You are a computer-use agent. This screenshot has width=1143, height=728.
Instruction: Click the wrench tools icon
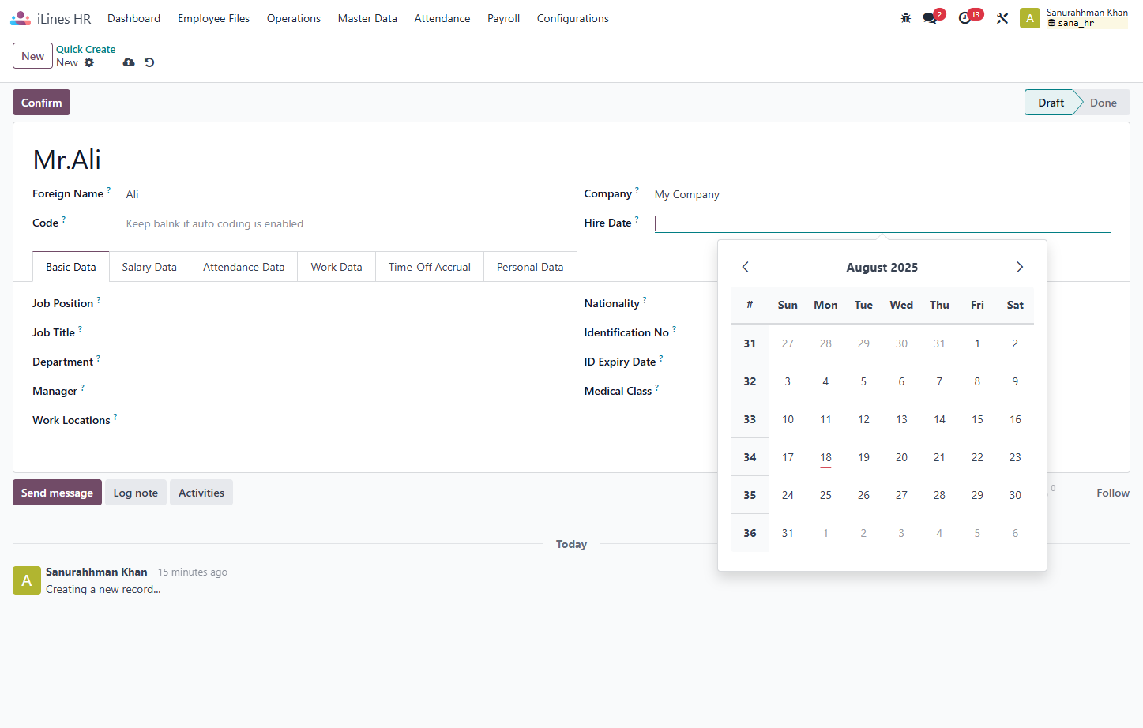[1002, 18]
